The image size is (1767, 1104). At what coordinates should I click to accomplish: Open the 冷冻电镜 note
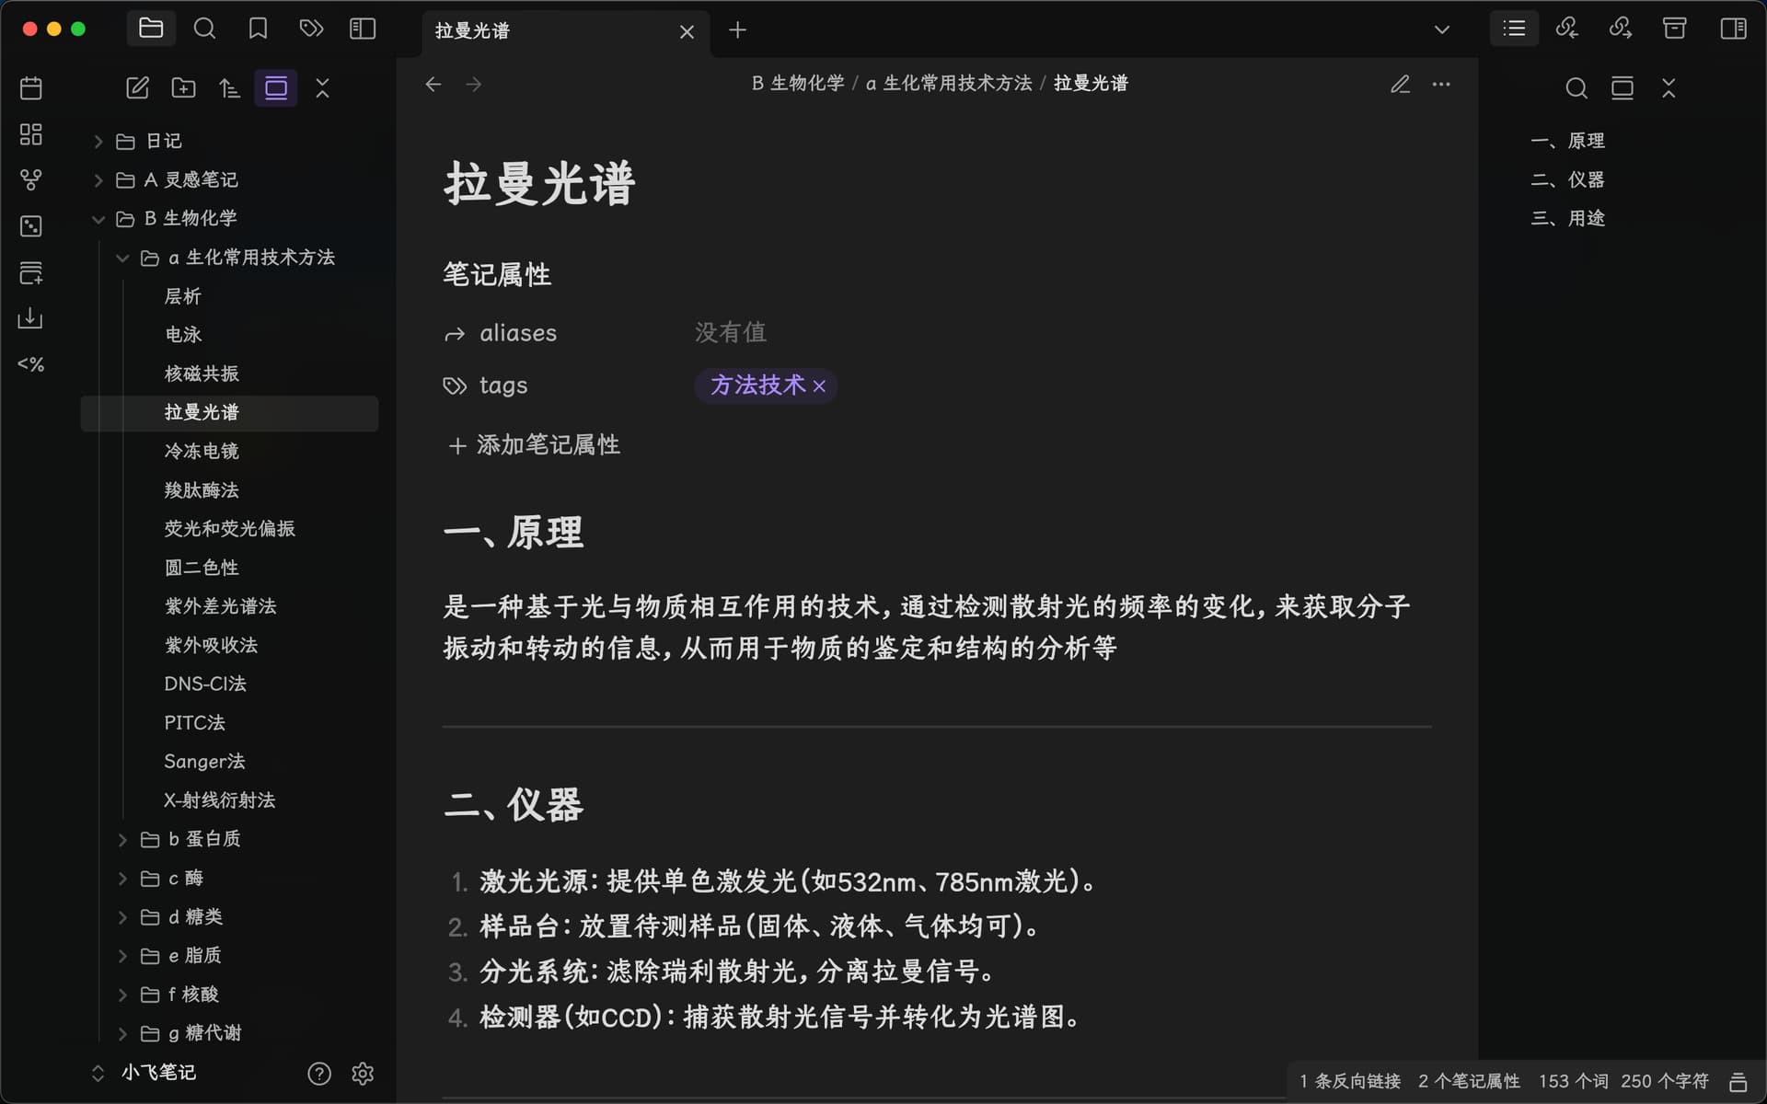coord(201,452)
